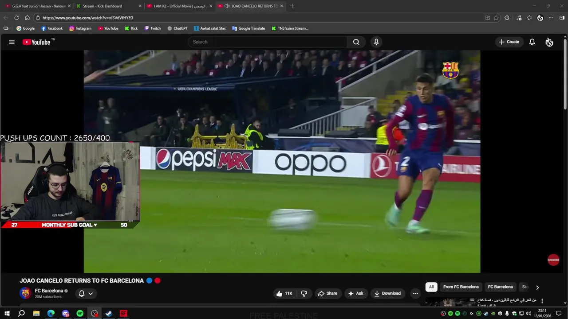The height and width of the screenshot is (319, 568).
Task: Open browser extensions puzzle icon
Action: (507, 18)
